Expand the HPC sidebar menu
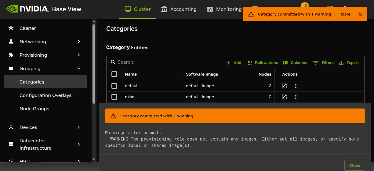Screen dimensions: 374x171 pyautogui.click(x=79, y=161)
